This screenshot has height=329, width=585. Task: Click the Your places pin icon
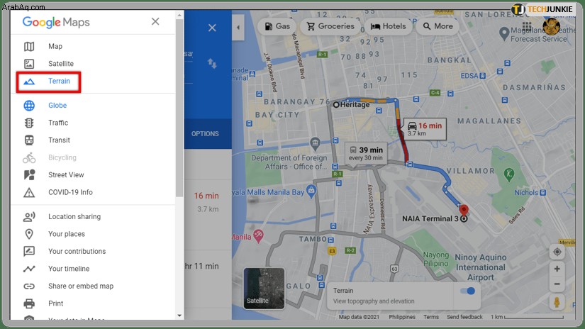29,234
